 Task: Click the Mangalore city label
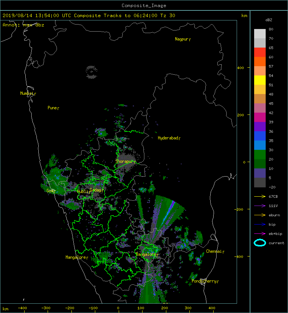[x=76, y=257]
